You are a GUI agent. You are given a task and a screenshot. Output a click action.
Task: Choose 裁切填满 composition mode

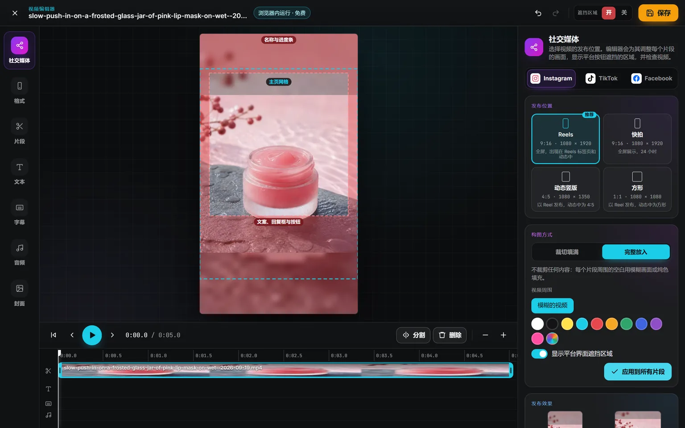click(x=567, y=252)
